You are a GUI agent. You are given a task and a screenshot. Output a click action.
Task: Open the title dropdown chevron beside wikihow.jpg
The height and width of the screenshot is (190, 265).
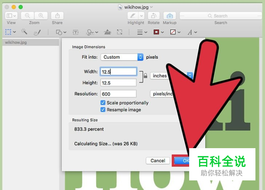[x=151, y=7]
